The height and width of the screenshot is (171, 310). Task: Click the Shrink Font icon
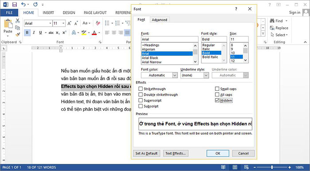click(76, 23)
